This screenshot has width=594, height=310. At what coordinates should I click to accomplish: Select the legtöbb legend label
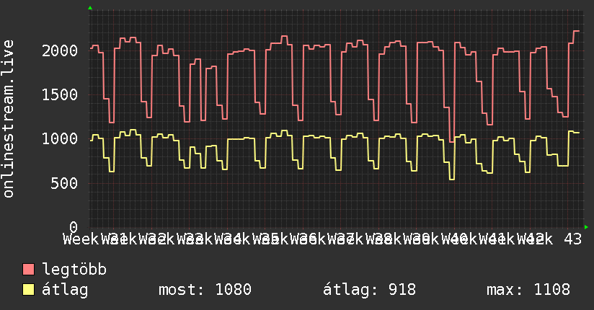pos(74,270)
